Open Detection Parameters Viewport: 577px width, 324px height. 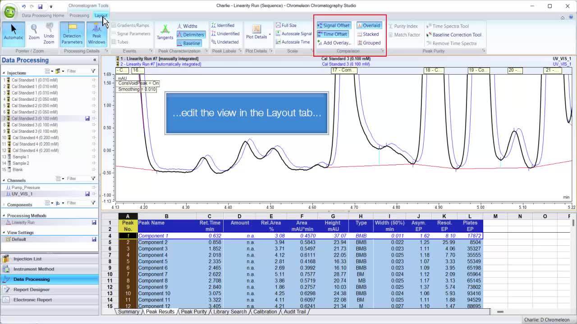point(72,33)
